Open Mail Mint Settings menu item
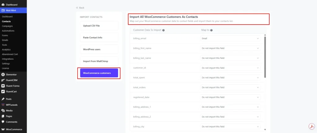317x133 pixels. pyautogui.click(x=6, y=63)
